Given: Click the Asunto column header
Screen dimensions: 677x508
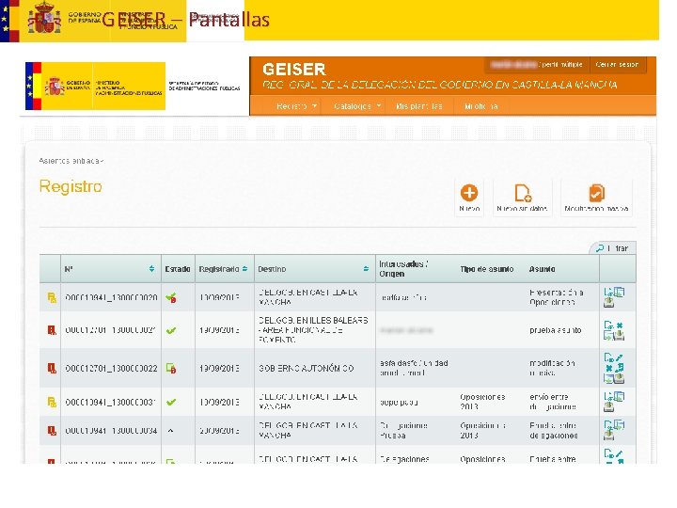Looking at the screenshot, I should (x=542, y=269).
